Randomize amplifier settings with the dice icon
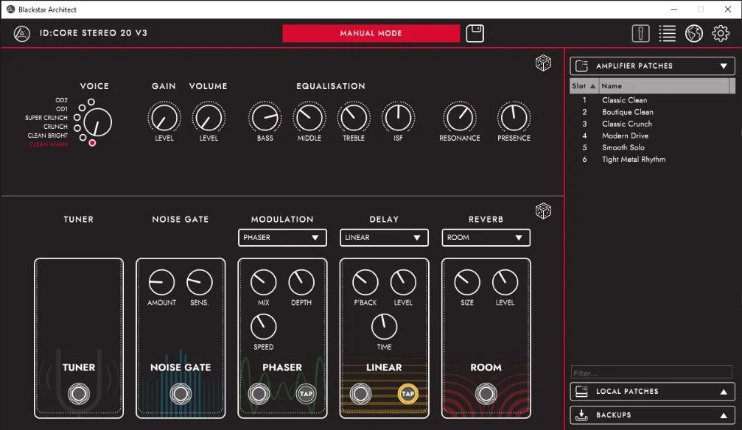This screenshot has width=742, height=430. click(x=543, y=63)
